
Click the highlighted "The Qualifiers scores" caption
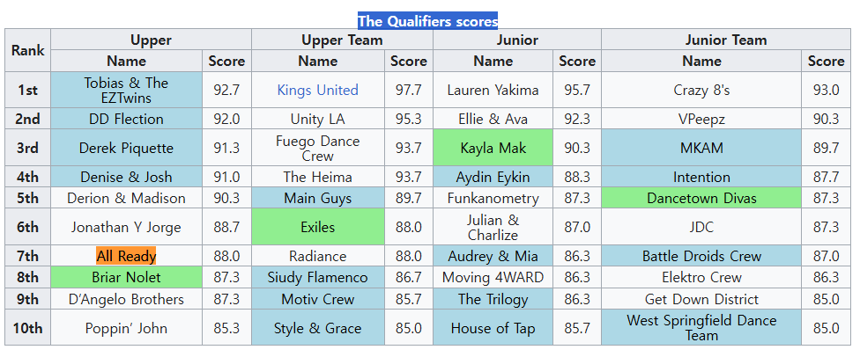tap(427, 21)
